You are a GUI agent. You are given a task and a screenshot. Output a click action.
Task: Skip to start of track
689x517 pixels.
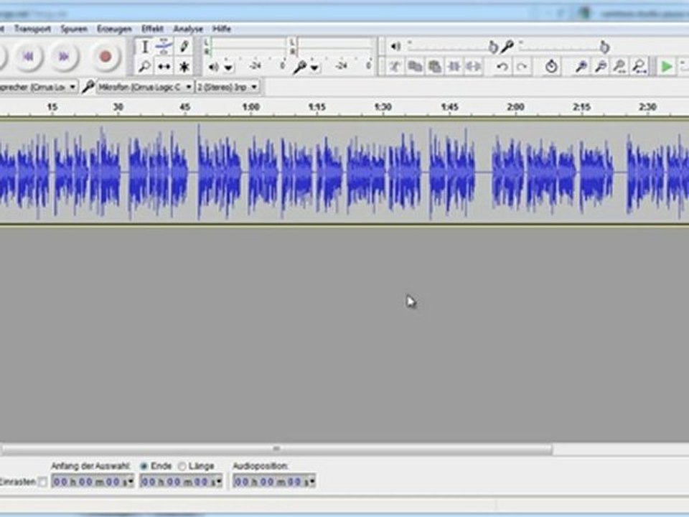[29, 56]
